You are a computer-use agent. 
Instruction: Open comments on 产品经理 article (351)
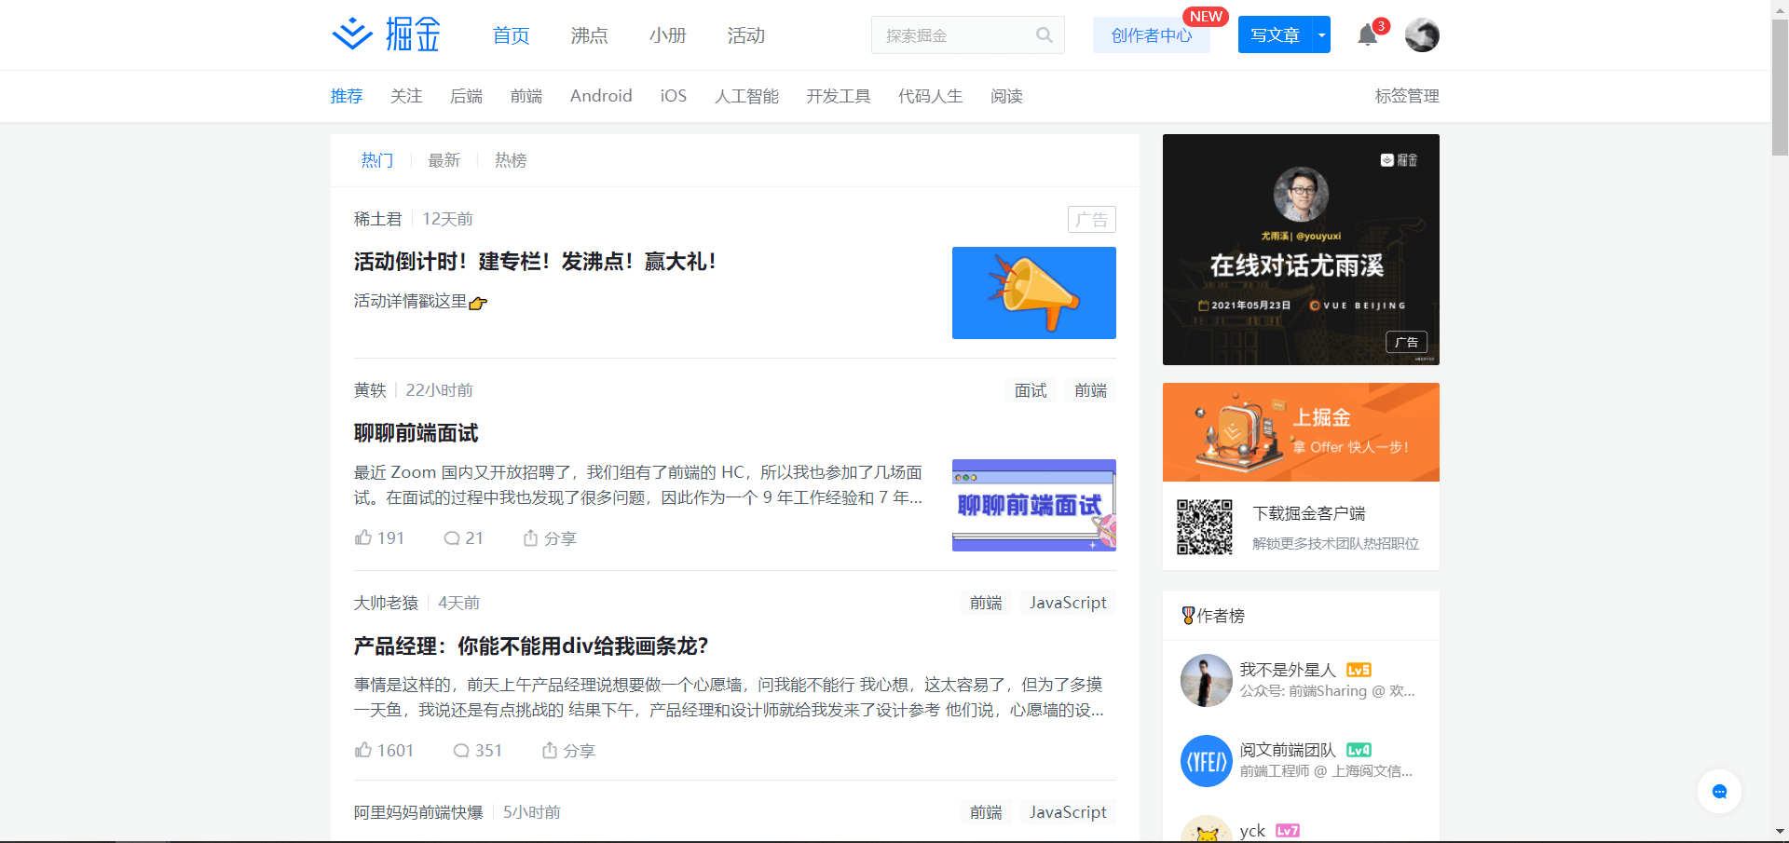[x=477, y=750]
